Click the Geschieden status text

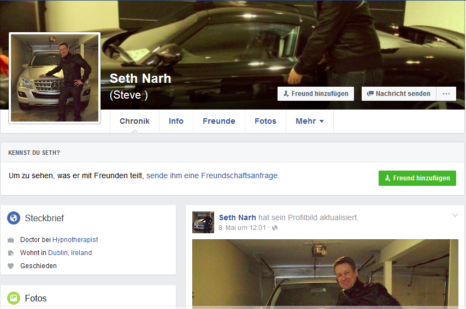coord(38,266)
